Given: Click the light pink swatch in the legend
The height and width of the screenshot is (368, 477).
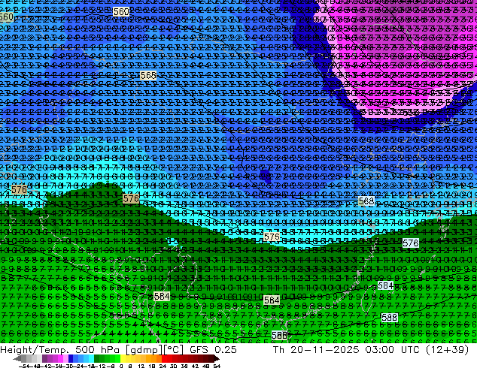Looking at the screenshot, I should (65, 358).
